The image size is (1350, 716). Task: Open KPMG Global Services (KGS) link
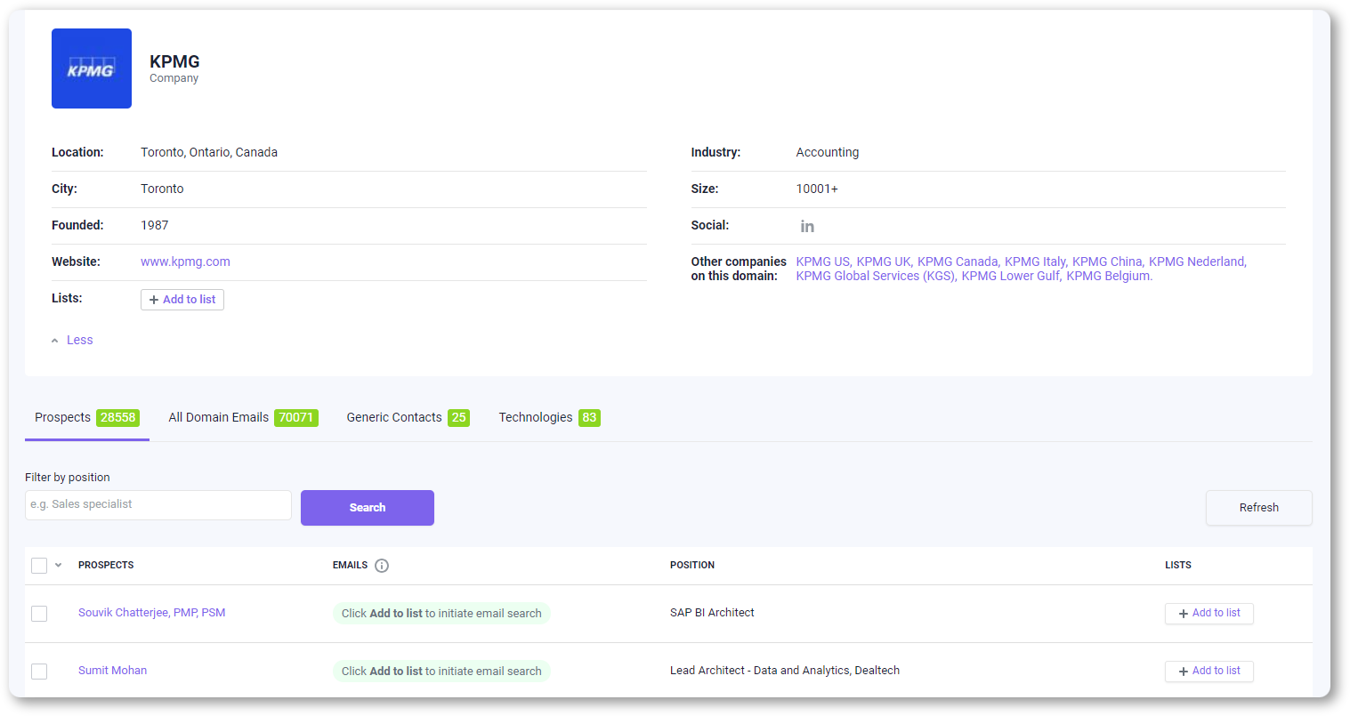[x=877, y=276]
